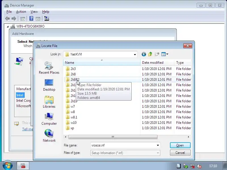The height and width of the screenshot is (170, 227).
Task: Click the Open button
Action: [180, 145]
